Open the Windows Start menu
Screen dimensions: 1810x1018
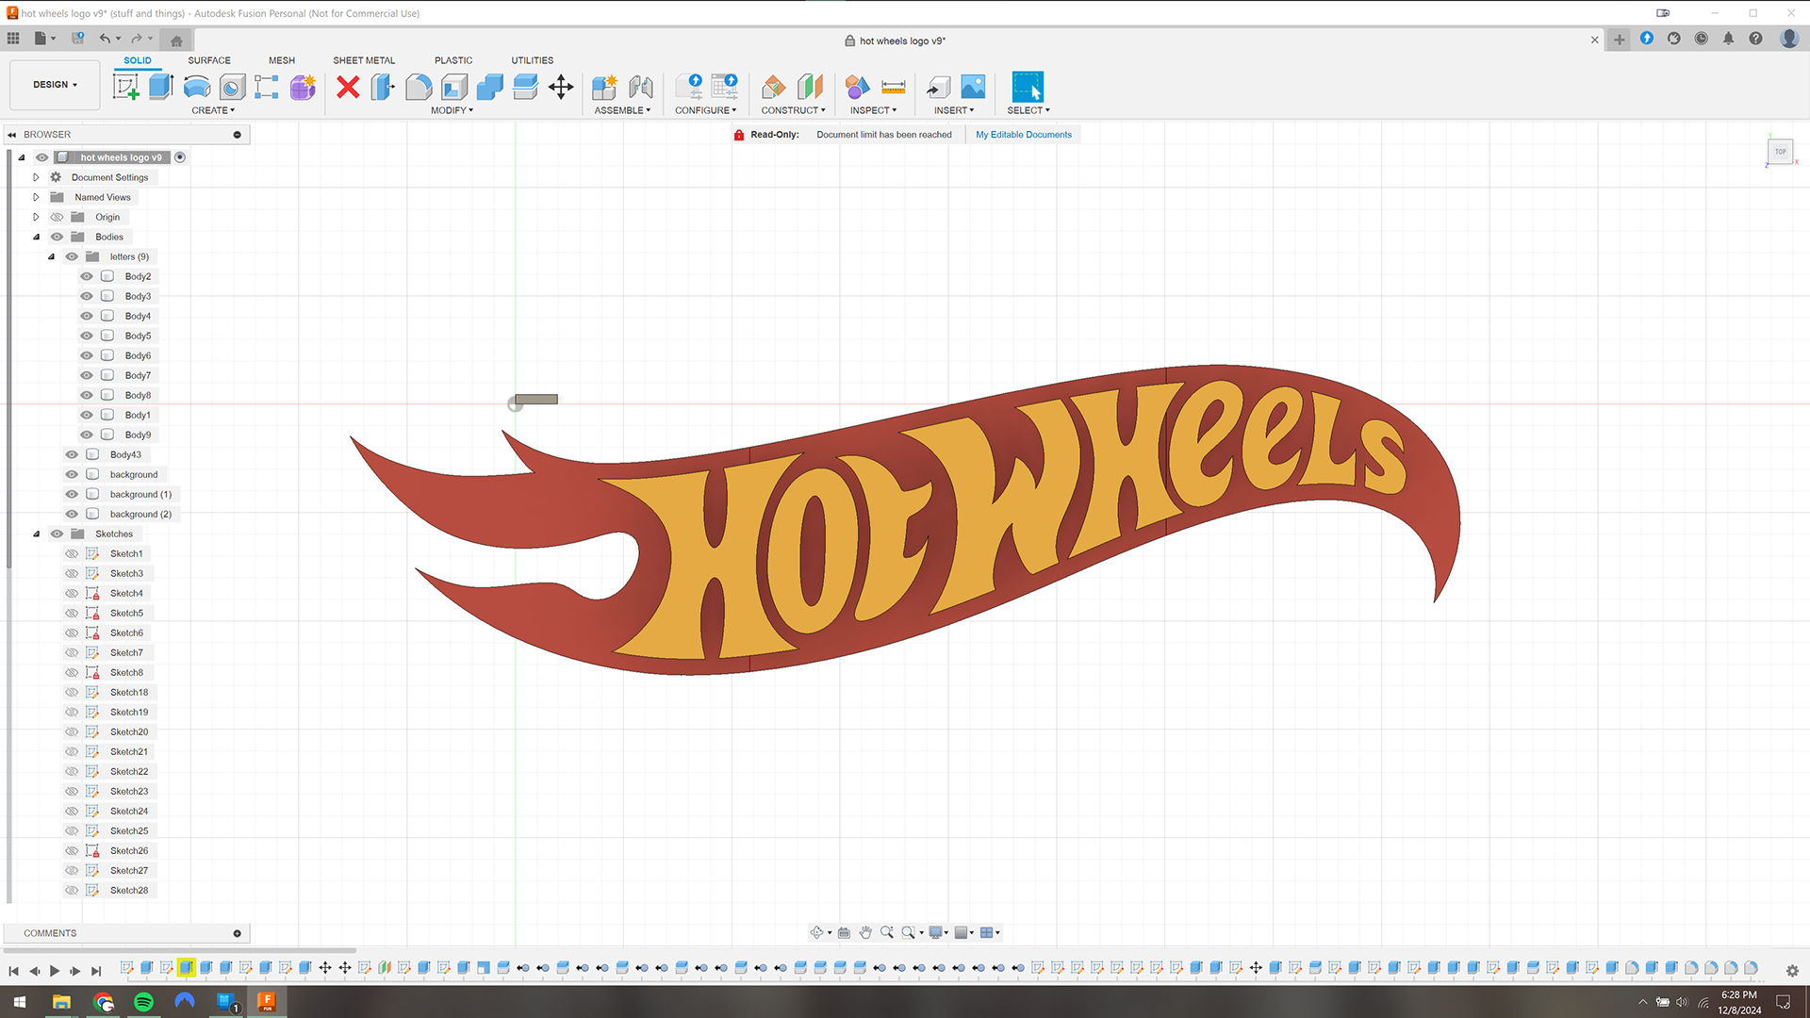[x=19, y=1001]
